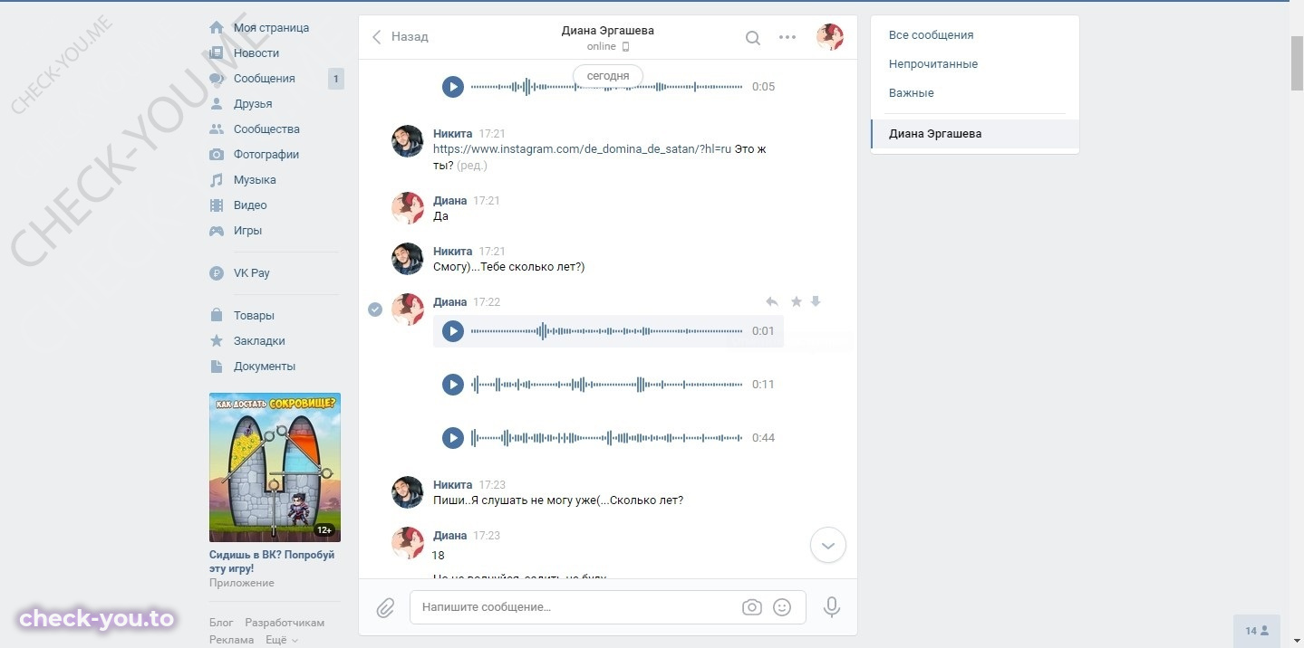Click the Диана name above the Да reply
The height and width of the screenshot is (648, 1304).
pyautogui.click(x=450, y=201)
